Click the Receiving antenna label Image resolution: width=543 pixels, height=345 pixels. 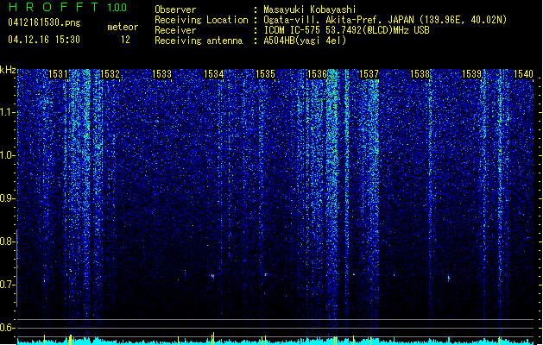(199, 41)
